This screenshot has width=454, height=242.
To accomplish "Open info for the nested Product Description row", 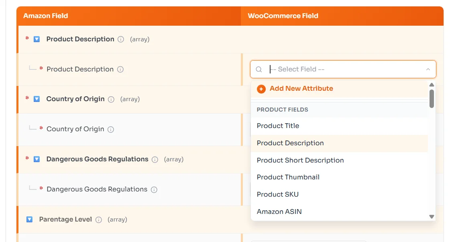I will 120,69.
